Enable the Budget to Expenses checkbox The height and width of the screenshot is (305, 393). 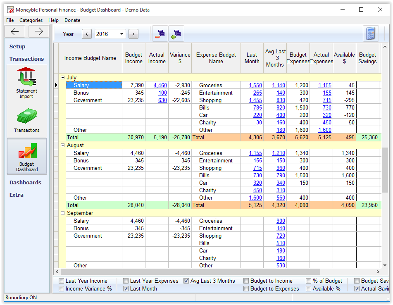246,289
